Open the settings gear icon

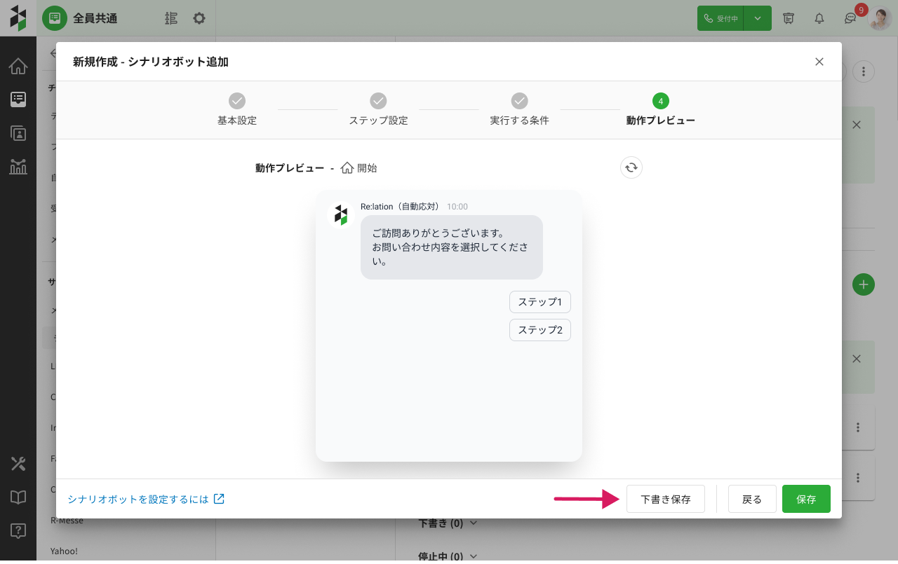(x=199, y=18)
